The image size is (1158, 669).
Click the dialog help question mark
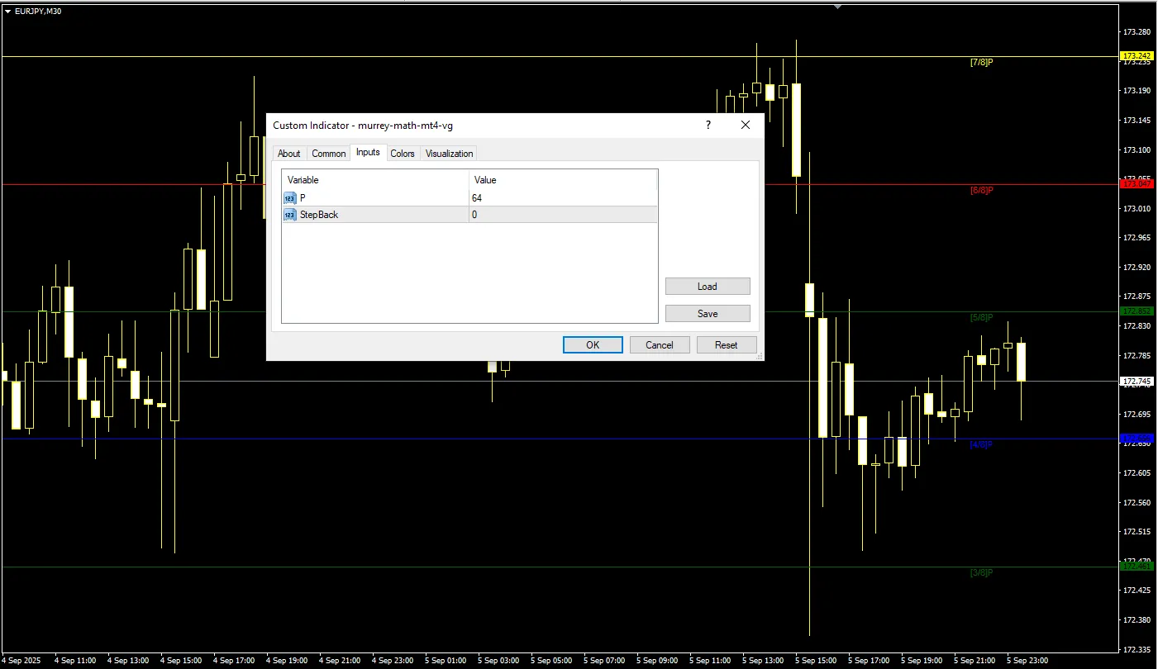coord(708,125)
